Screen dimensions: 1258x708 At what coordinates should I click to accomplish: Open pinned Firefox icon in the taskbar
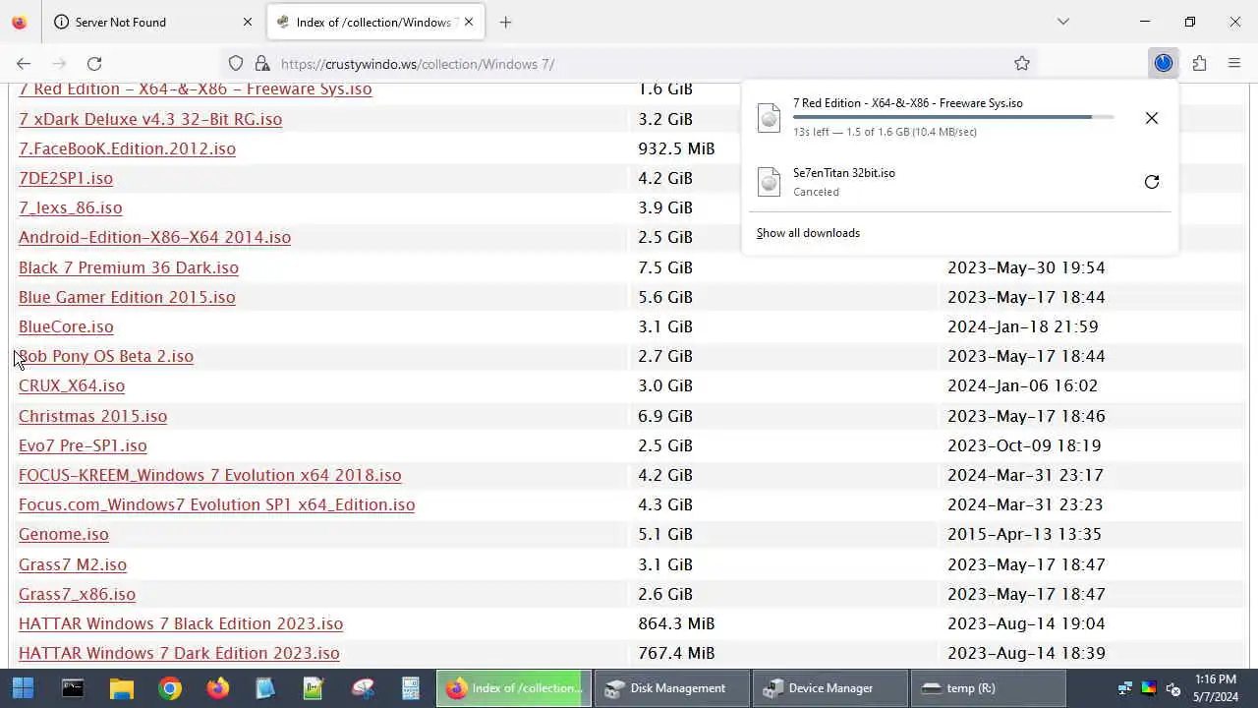click(217, 688)
